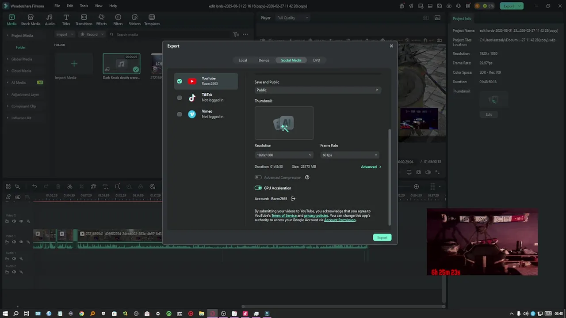Open the Filters library tab

(x=118, y=20)
